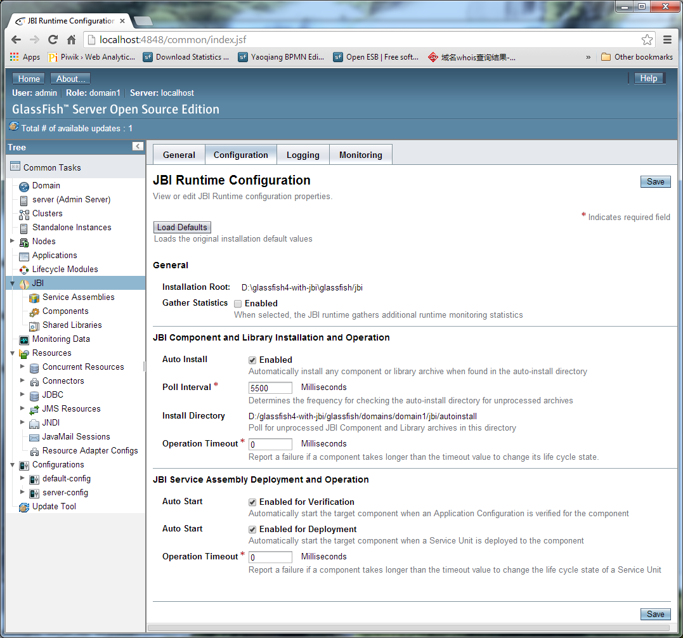
Task: Click the Connectors icon
Action: (x=34, y=382)
